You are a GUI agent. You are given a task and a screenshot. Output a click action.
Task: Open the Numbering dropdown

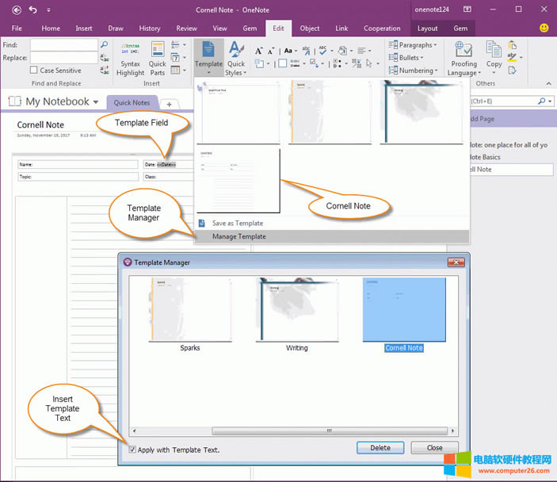[414, 71]
